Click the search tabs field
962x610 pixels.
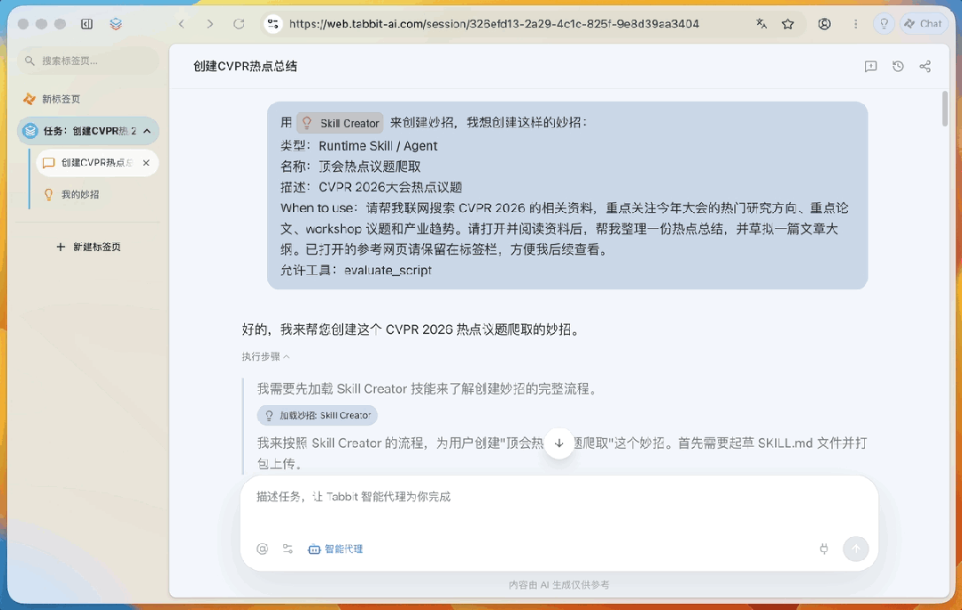(89, 61)
